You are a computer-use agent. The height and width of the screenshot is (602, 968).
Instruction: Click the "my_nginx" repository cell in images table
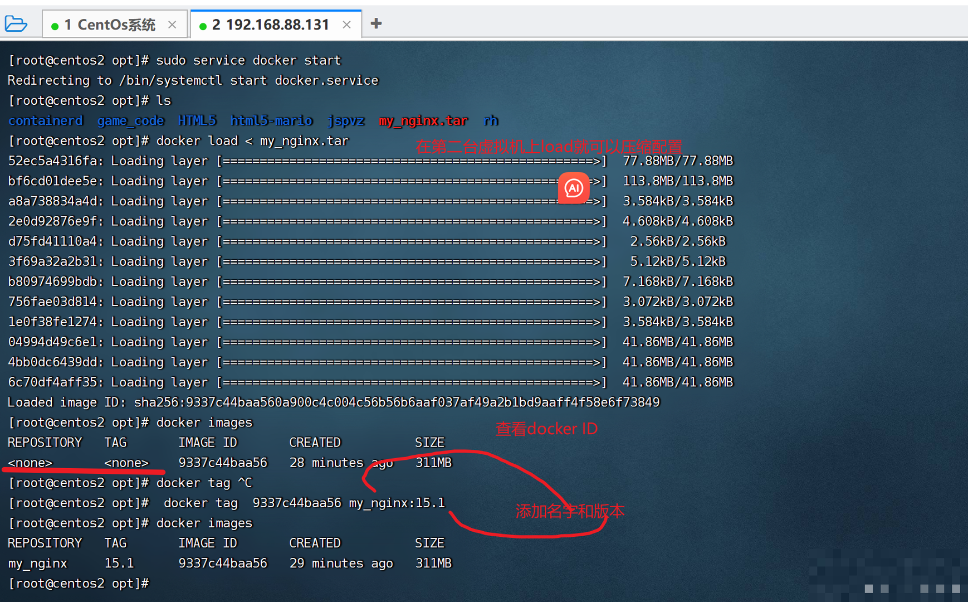[37, 563]
